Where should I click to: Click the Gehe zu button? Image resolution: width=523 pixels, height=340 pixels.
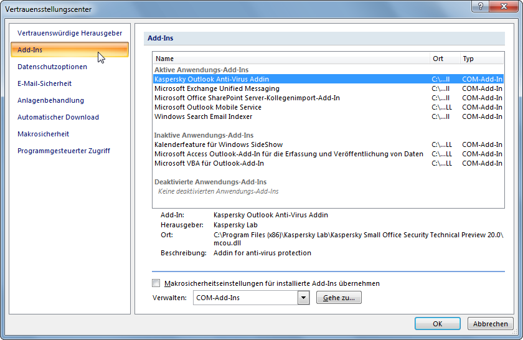tap(339, 298)
